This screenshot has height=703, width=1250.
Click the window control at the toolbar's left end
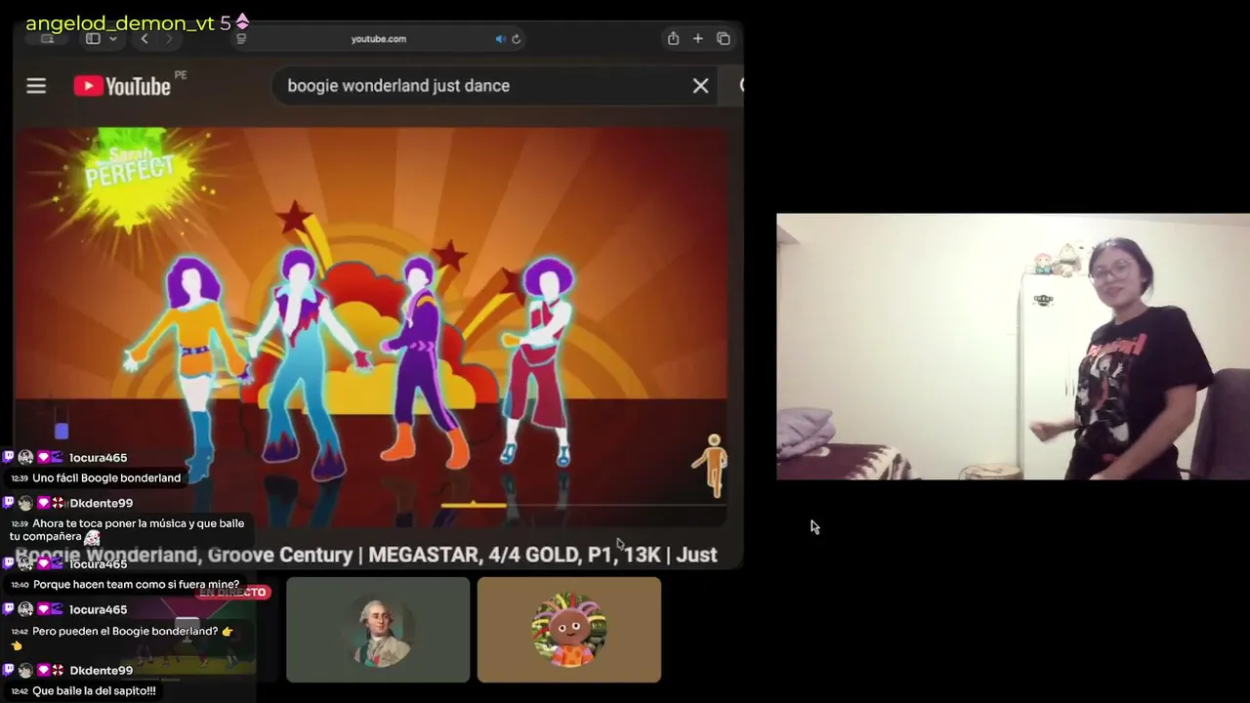(47, 39)
